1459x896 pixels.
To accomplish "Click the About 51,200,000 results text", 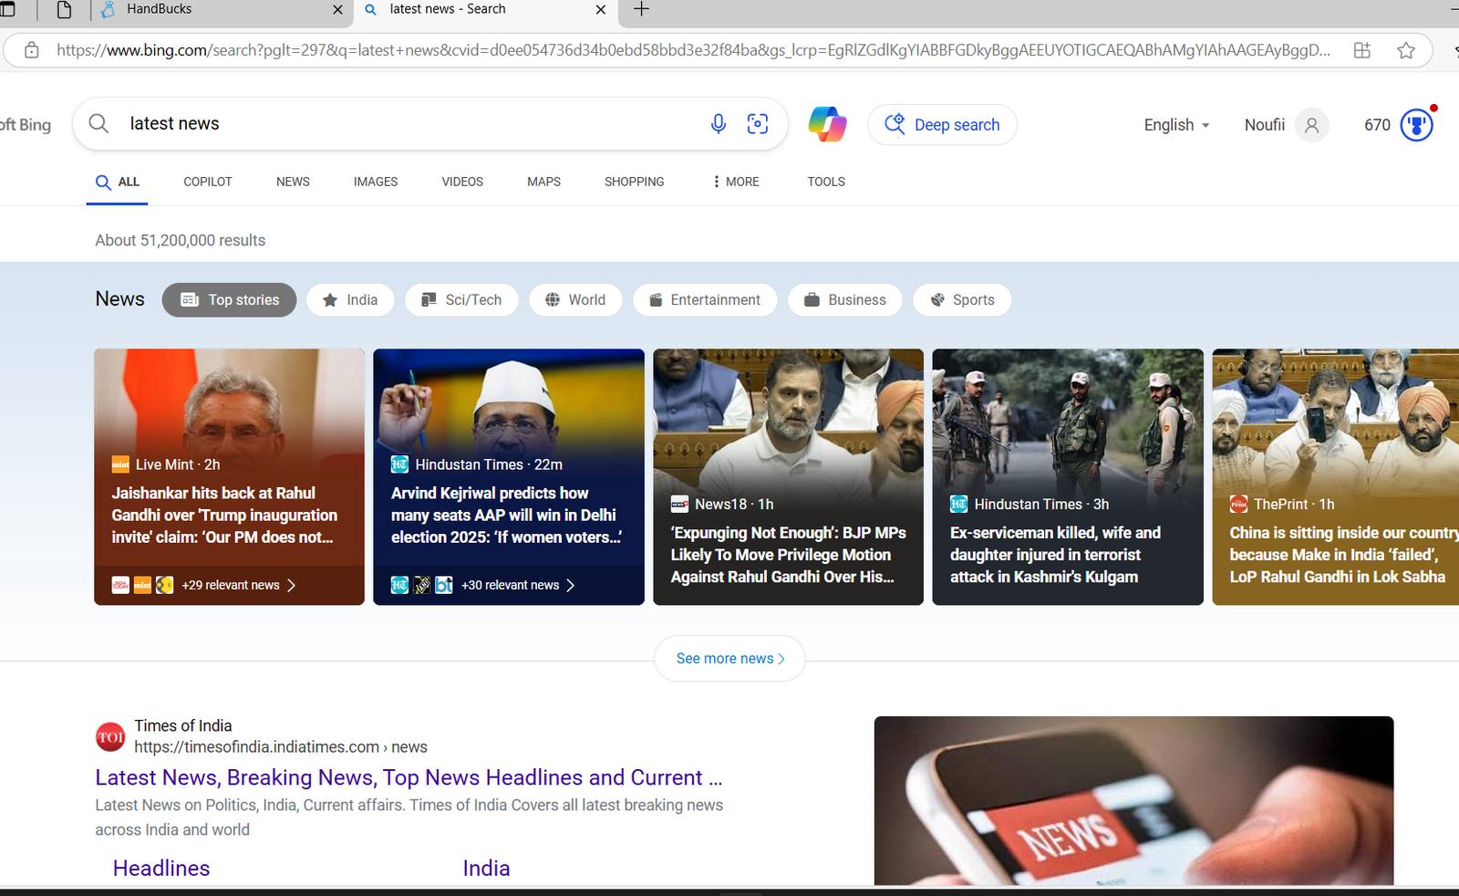I will [181, 240].
